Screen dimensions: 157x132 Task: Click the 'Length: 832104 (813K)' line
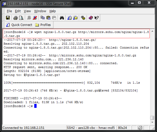(x=47, y=71)
